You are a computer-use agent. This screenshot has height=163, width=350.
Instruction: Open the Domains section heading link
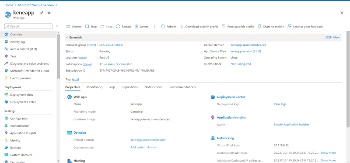[80, 133]
